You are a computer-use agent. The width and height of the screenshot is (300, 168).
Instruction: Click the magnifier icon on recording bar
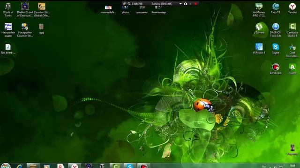point(129,4)
